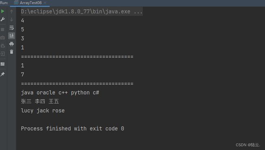Image resolution: width=265 pixels, height=150 pixels.
Task: Click the 'Process finished with exit code 0' line
Action: [x=73, y=129]
